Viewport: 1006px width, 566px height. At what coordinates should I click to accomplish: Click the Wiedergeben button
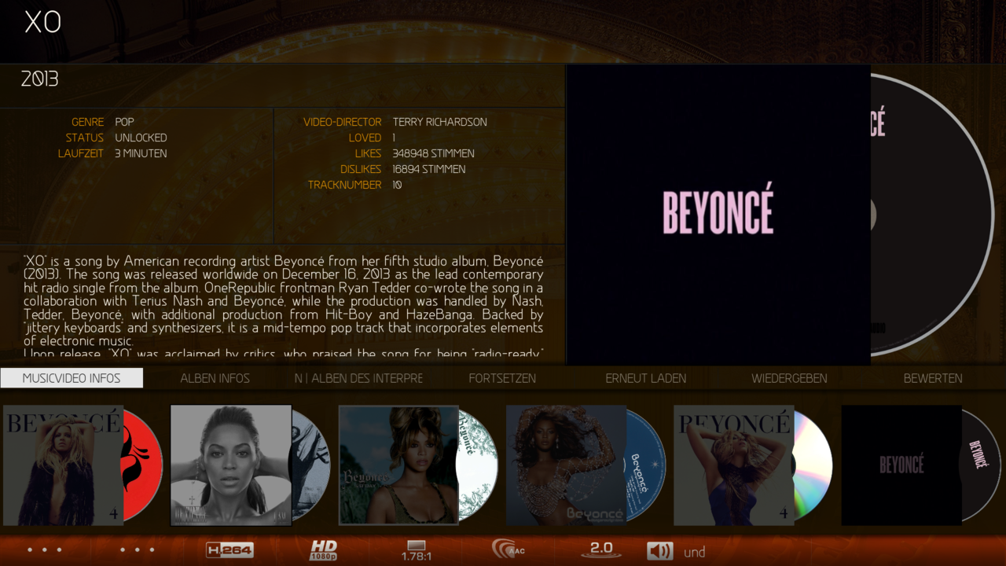789,378
